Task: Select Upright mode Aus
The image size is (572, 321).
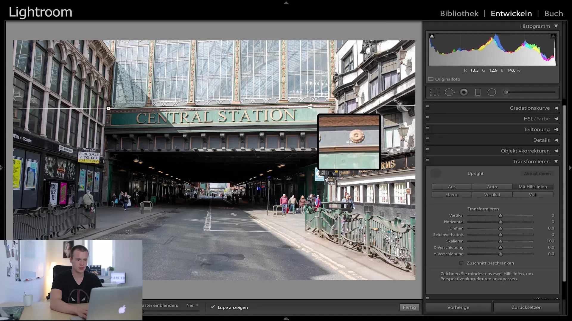Action: point(452,187)
